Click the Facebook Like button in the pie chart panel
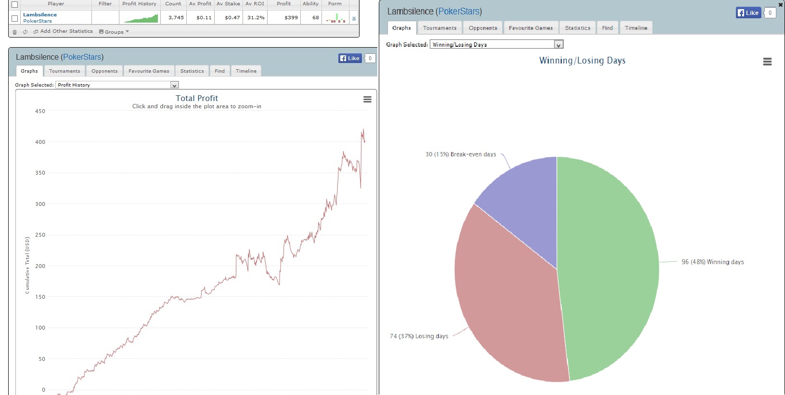Image resolution: width=785 pixels, height=395 pixels. 748,13
